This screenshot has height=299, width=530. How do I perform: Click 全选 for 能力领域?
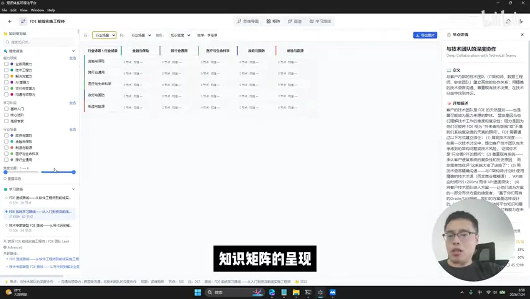point(72,58)
